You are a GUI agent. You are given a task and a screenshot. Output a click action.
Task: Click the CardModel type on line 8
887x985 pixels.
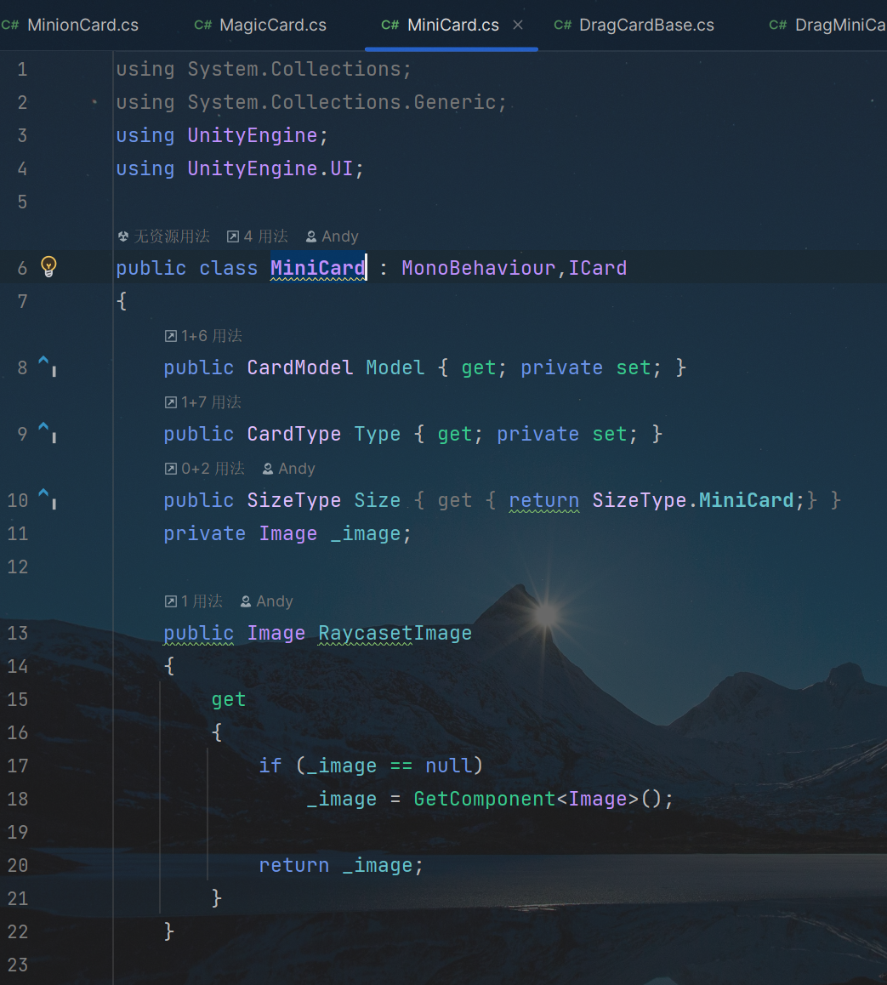pos(299,367)
